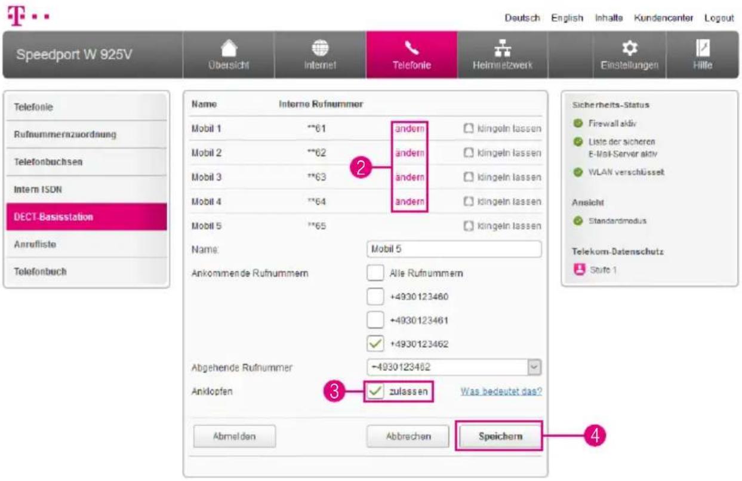Enable klingeln lassen for Mobil 1
The height and width of the screenshot is (481, 742).
[469, 129]
